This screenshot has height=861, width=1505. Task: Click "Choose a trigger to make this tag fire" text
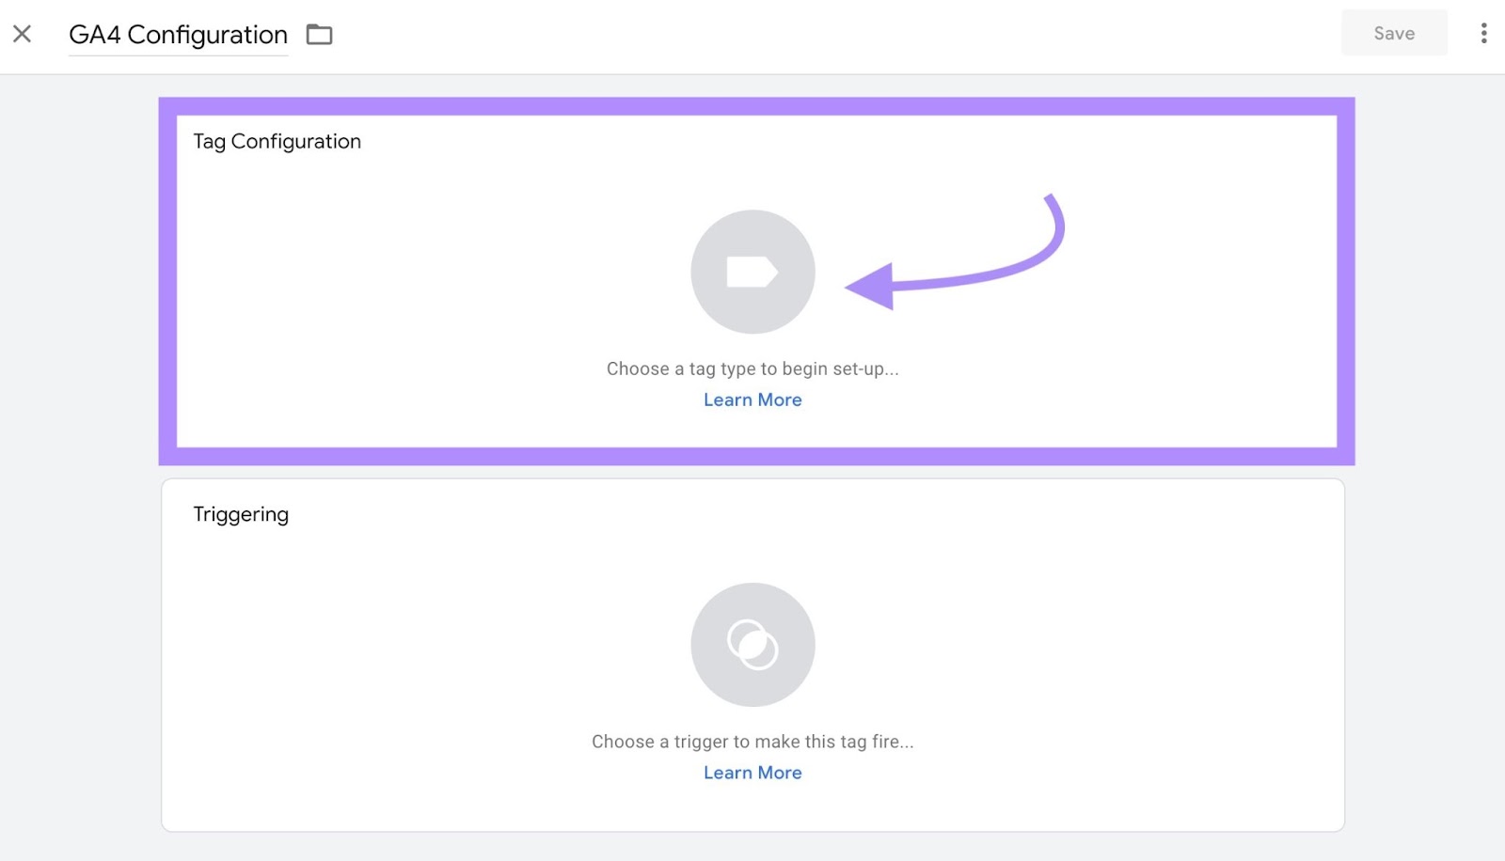click(752, 742)
